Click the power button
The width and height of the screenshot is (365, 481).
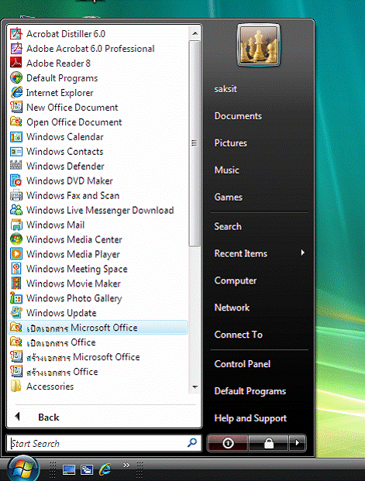click(228, 443)
